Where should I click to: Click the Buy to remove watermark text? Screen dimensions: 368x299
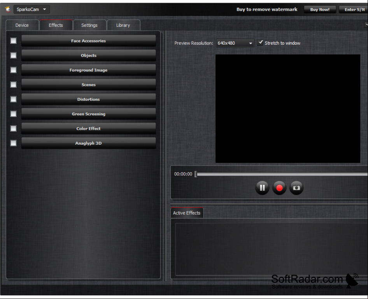[267, 9]
